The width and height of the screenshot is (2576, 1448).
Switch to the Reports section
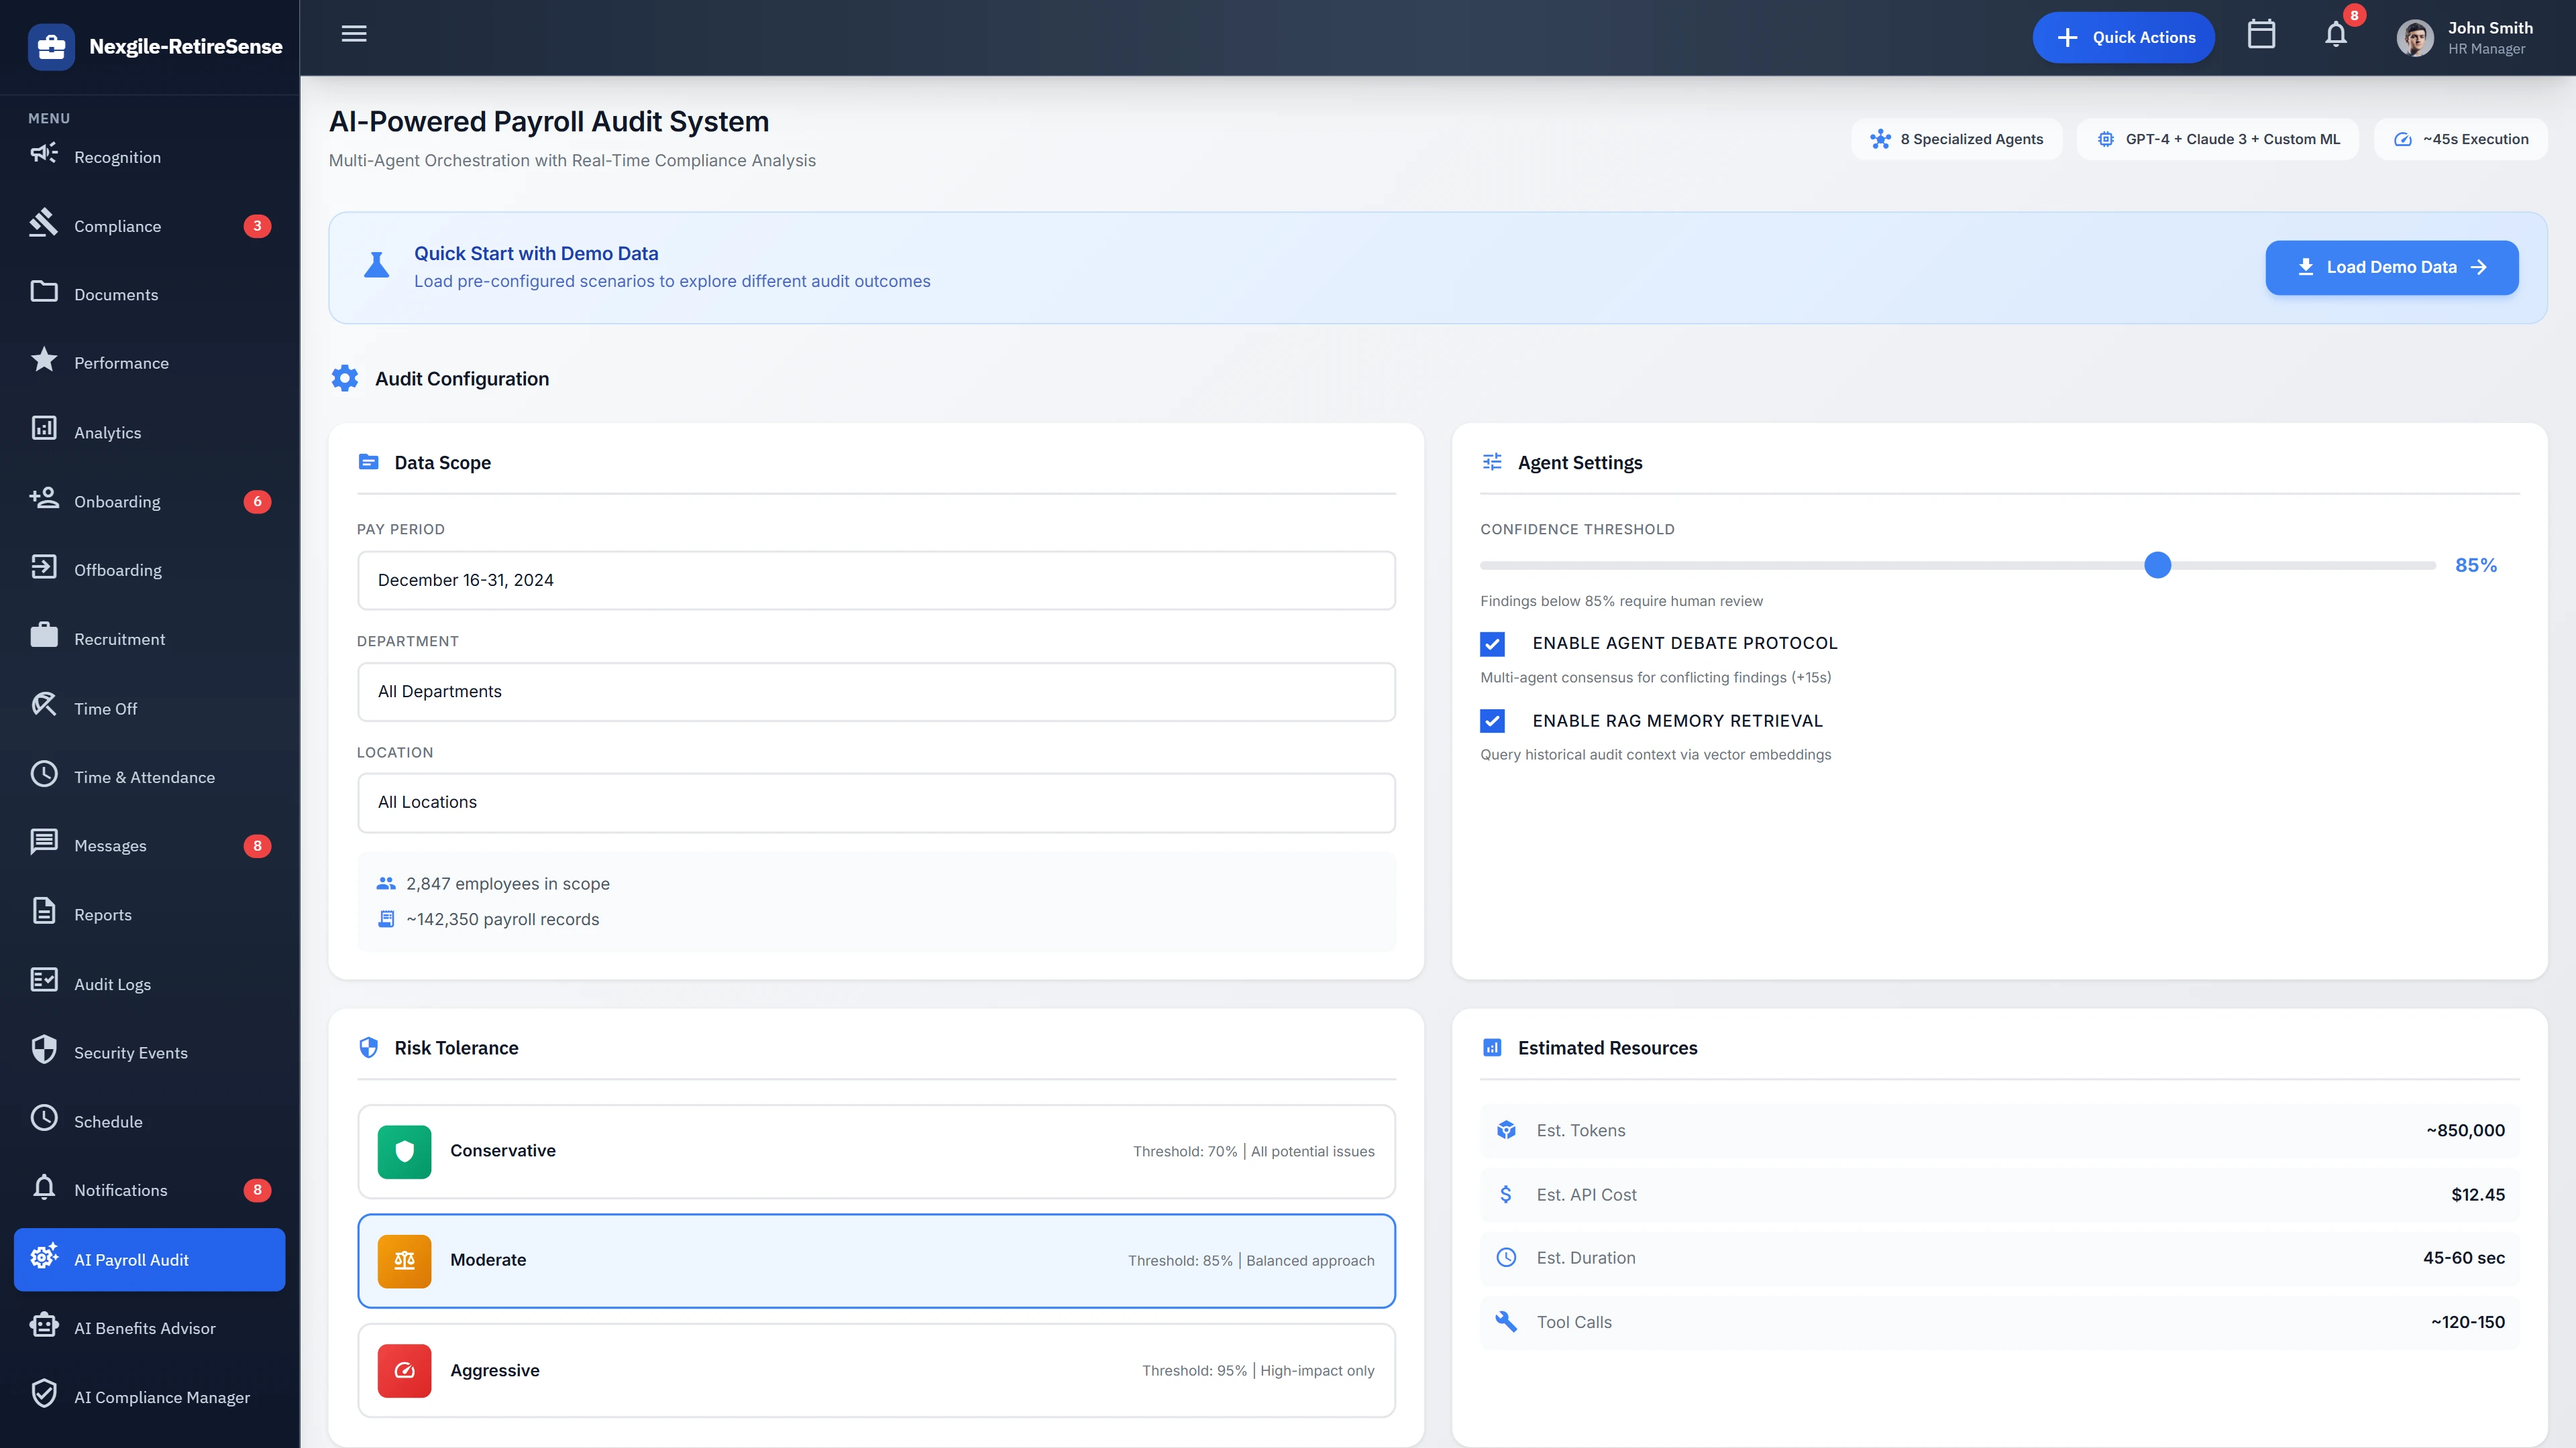click(103, 913)
